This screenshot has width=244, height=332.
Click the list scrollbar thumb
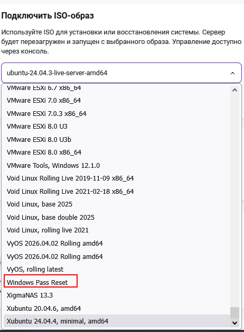tap(234, 312)
